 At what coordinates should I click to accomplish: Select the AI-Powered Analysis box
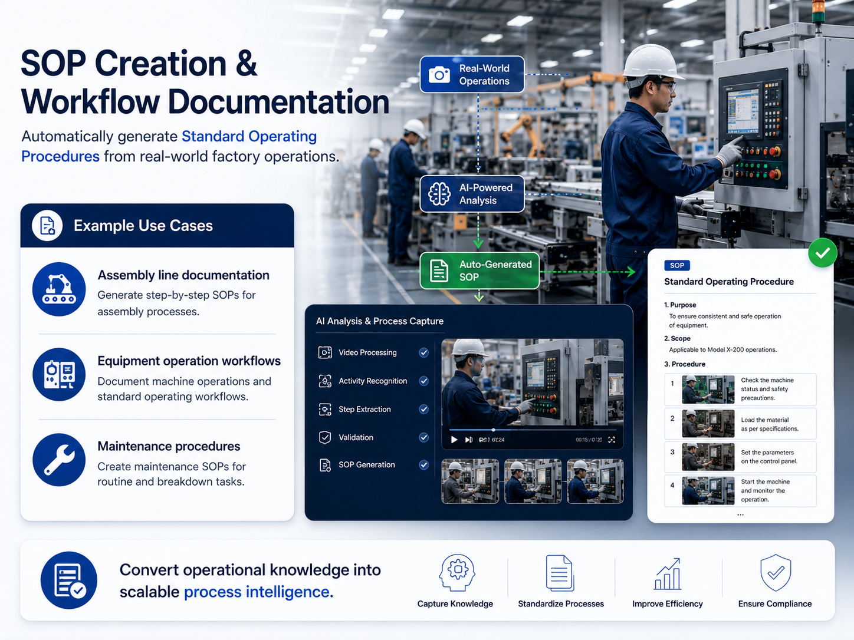click(x=472, y=193)
